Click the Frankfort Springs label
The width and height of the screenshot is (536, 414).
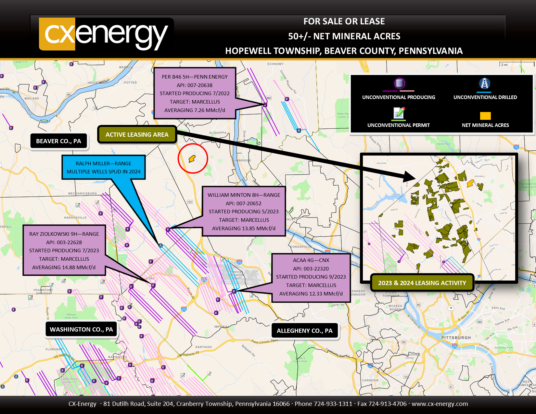[43, 292]
